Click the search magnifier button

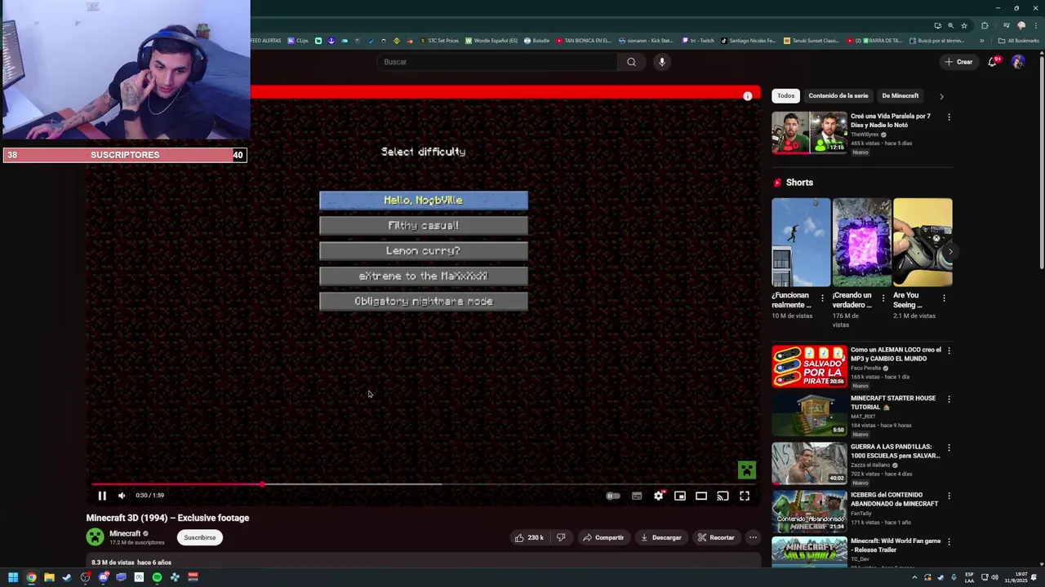[x=631, y=62]
